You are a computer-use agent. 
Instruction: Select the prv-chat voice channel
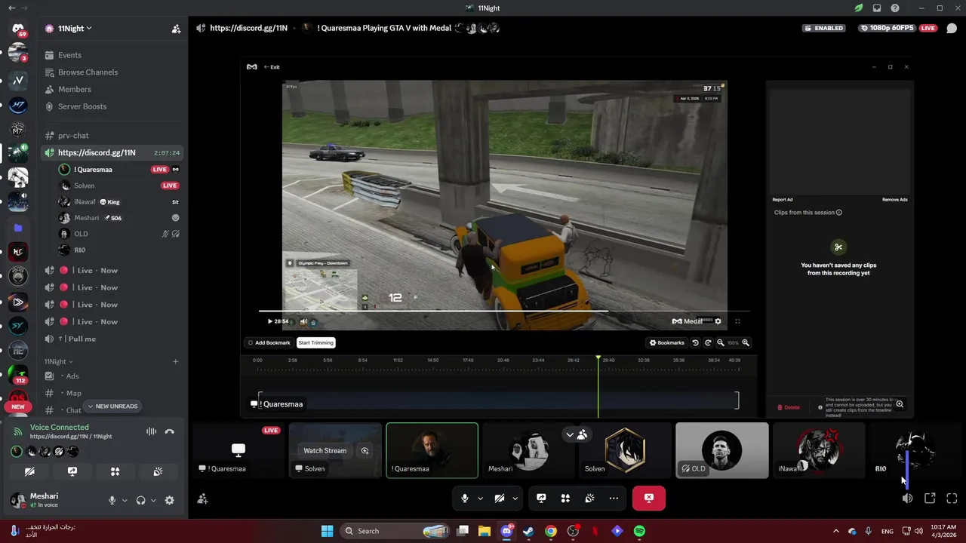113,136
